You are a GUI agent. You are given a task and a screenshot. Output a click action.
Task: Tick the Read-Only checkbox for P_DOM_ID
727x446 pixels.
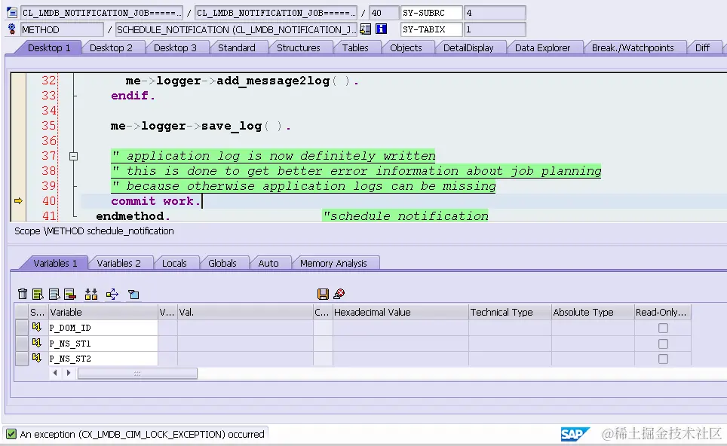point(663,328)
